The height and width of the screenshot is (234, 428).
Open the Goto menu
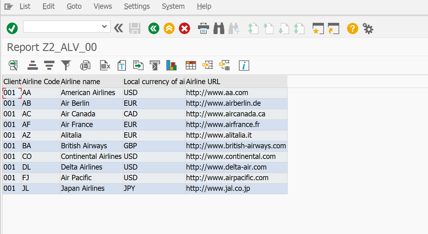[74, 6]
